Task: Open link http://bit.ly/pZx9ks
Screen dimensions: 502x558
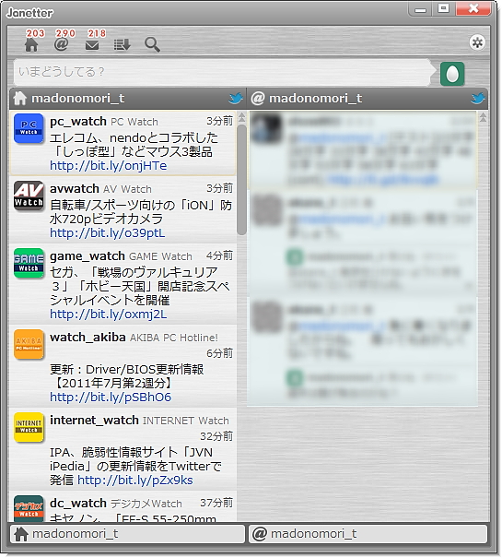Action: (x=135, y=481)
